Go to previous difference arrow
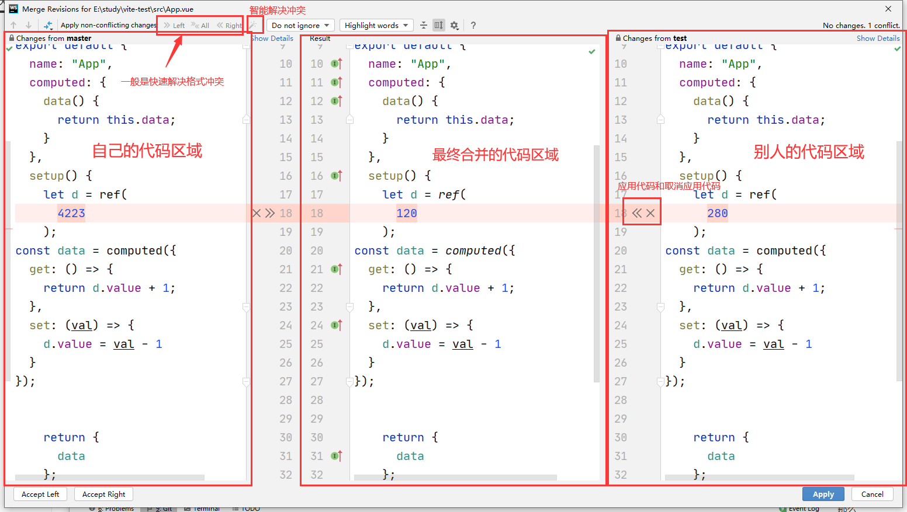Screen dimensions: 907x512 point(13,25)
